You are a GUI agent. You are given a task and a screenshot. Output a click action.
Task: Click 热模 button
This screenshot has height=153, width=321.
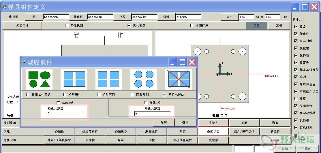tap(182, 131)
